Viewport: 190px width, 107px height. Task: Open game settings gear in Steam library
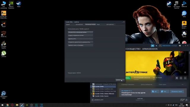coord(177,78)
